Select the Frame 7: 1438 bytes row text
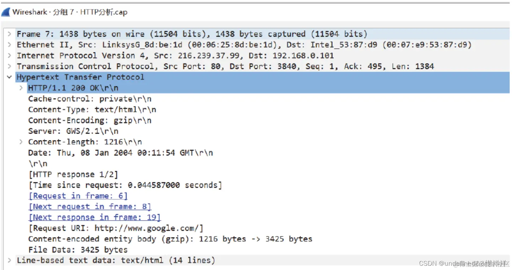Viewport: 512px width, 270px height. 192,34
